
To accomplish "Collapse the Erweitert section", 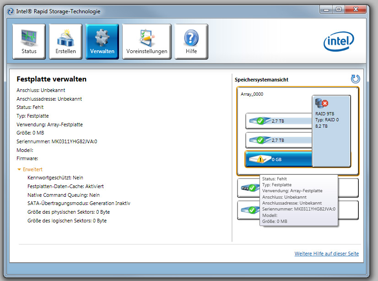I will (x=30, y=169).
